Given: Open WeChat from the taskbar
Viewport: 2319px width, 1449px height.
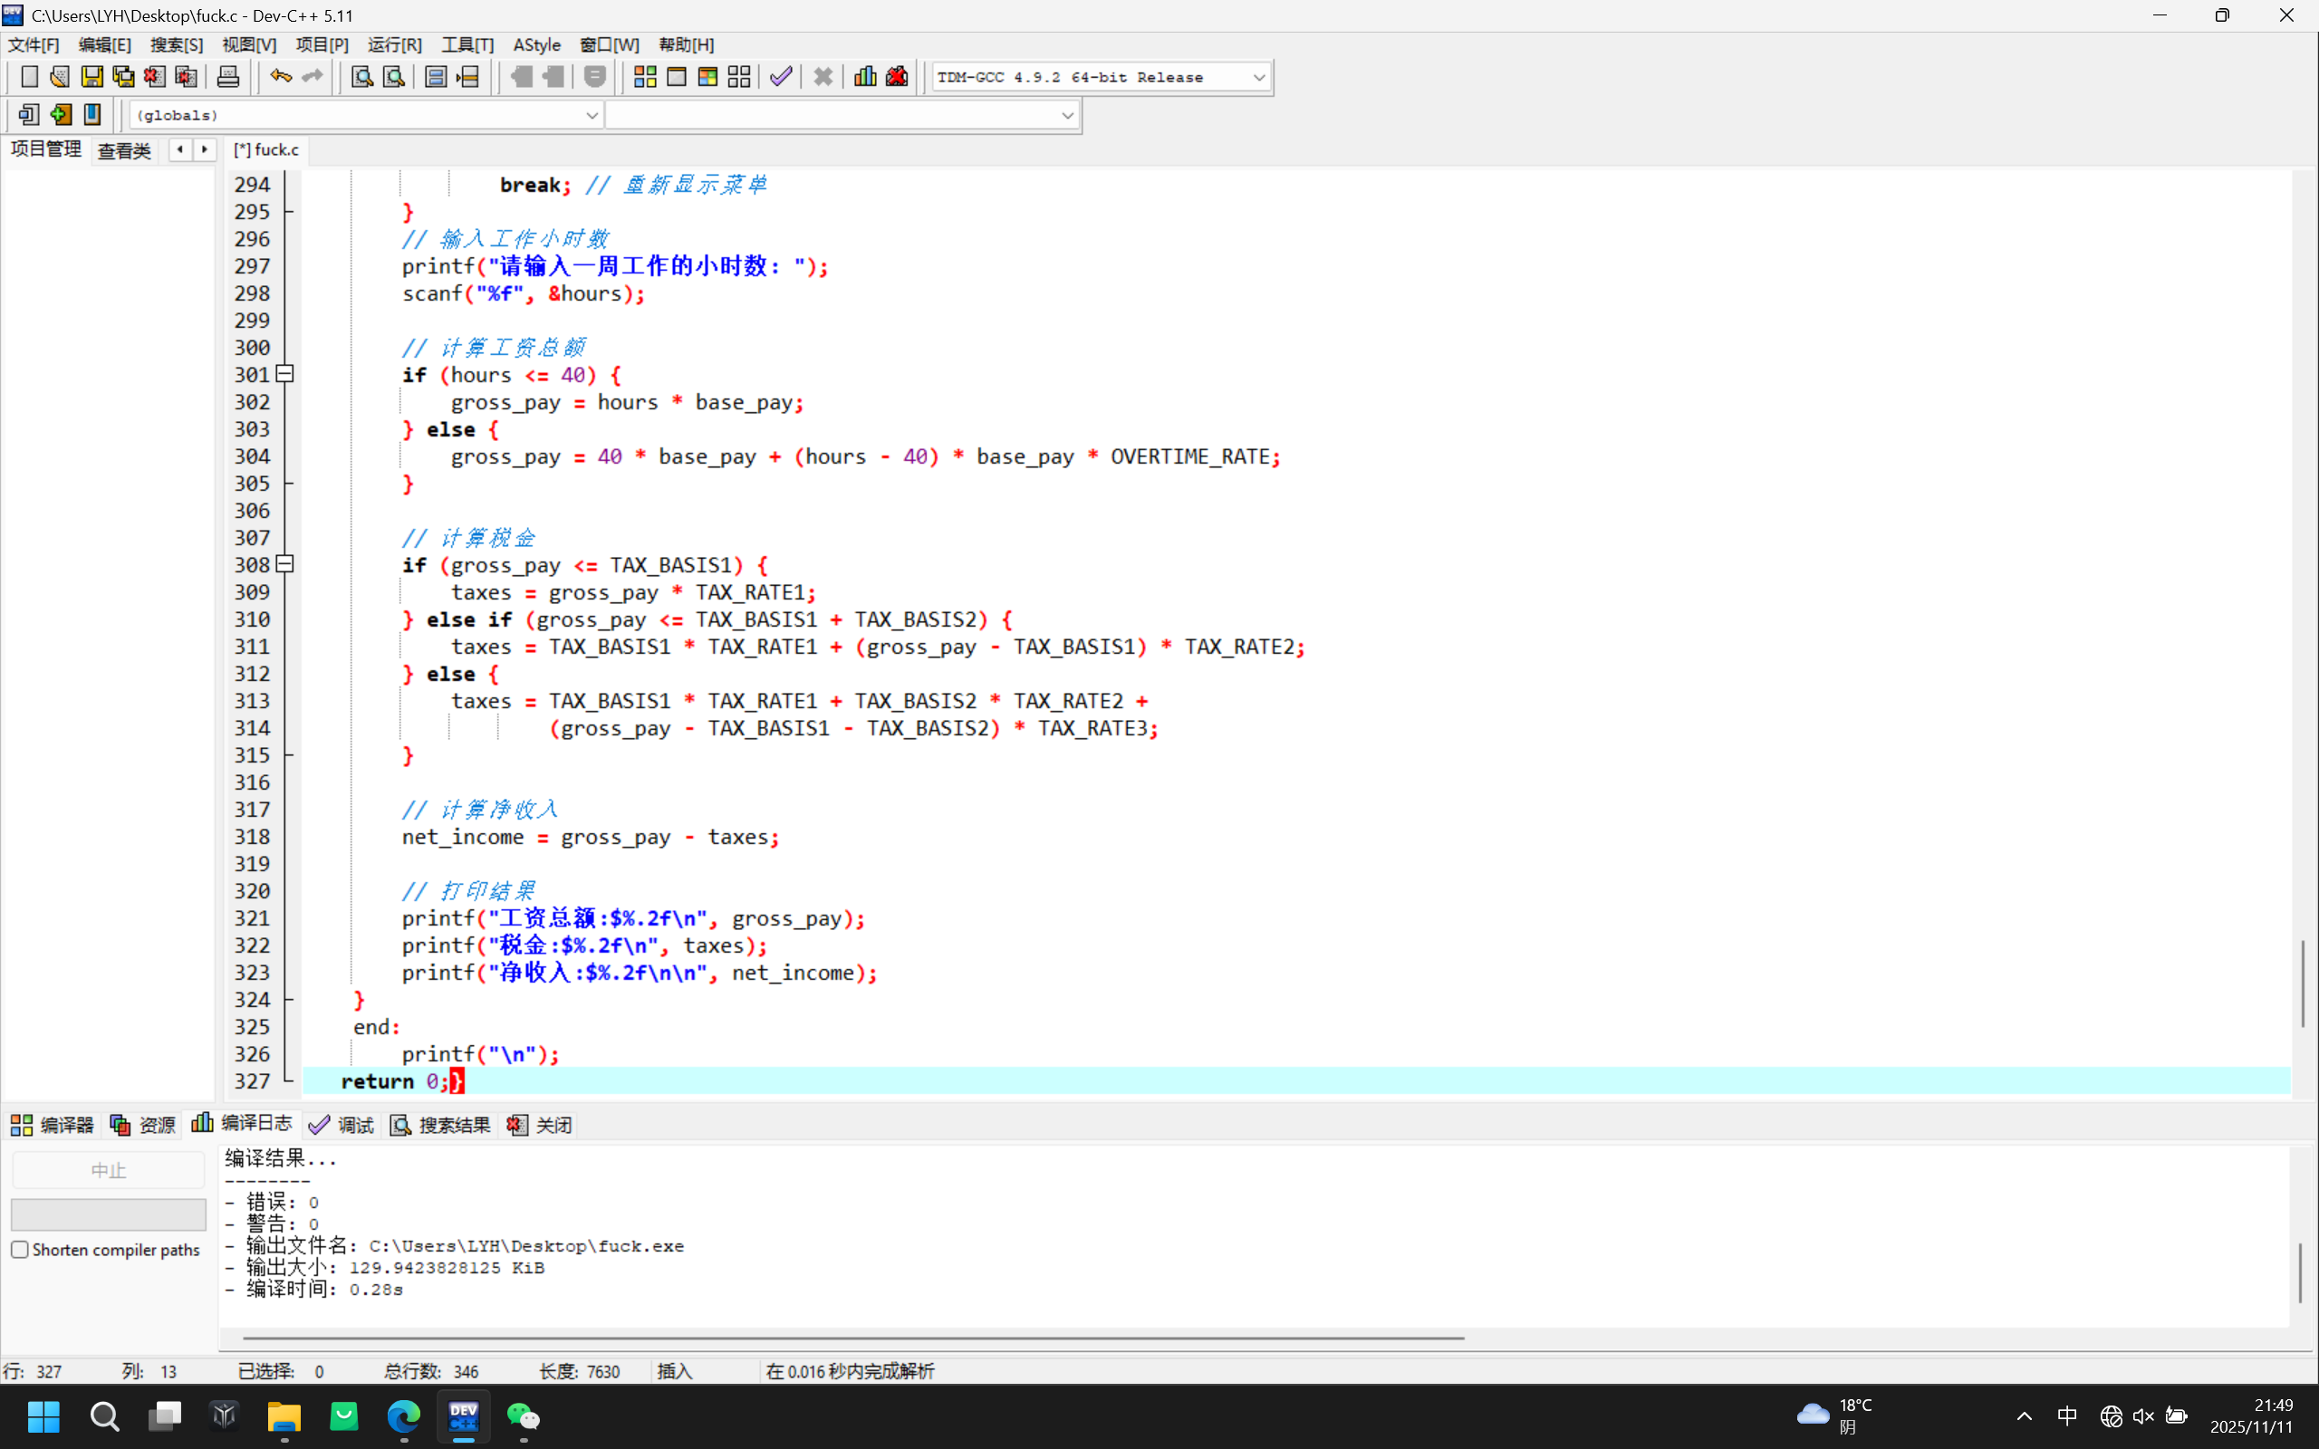Looking at the screenshot, I should pos(524,1416).
